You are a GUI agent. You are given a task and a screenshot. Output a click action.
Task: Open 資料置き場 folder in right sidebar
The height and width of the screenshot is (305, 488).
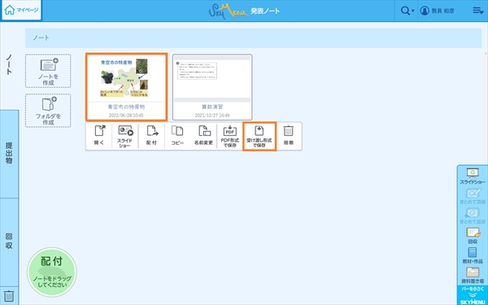pyautogui.click(x=472, y=276)
